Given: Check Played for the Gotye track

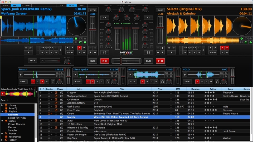Looking at the screenshot, I should (x=56, y=114).
